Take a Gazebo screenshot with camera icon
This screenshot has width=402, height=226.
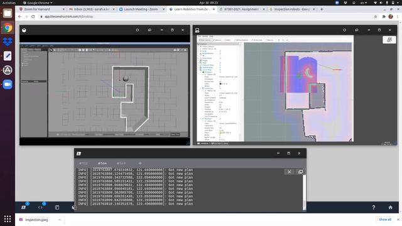point(175,50)
